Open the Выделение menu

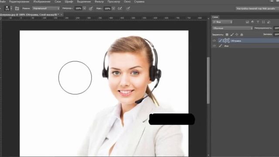[84, 2]
